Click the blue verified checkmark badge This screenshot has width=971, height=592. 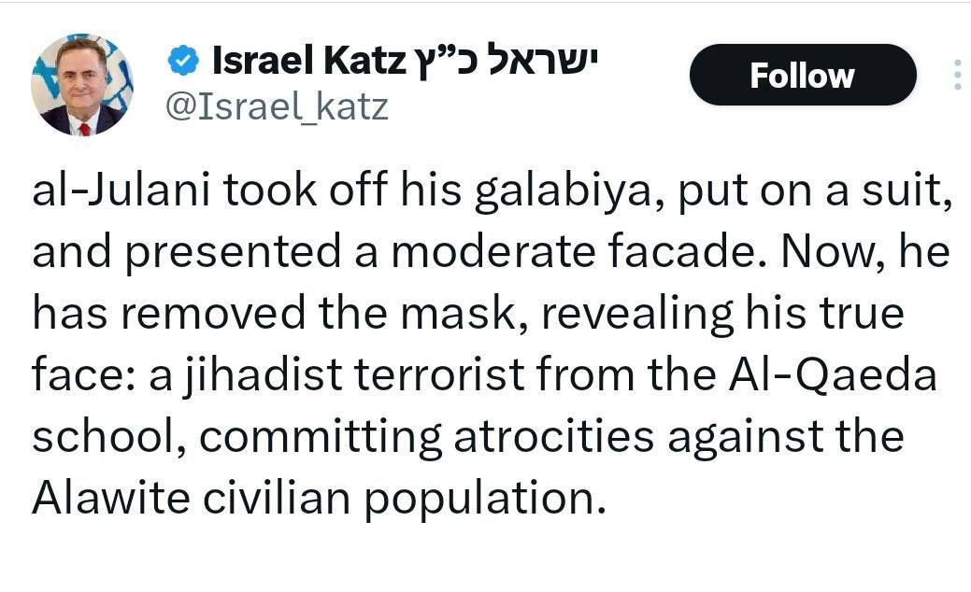pos(181,62)
